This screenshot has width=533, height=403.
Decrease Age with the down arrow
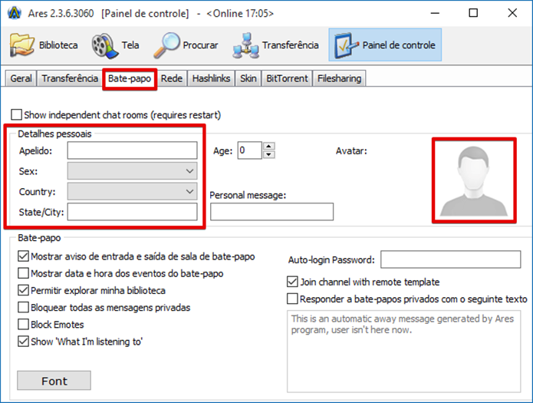pos(269,154)
